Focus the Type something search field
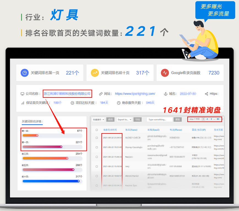The image size is (239, 211). [x=159, y=120]
